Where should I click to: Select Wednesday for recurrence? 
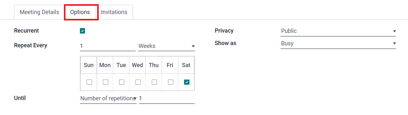click(138, 82)
